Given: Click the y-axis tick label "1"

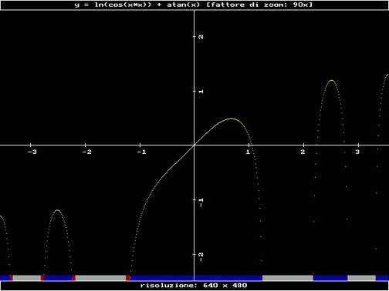Looking at the screenshot, I should [201, 92].
